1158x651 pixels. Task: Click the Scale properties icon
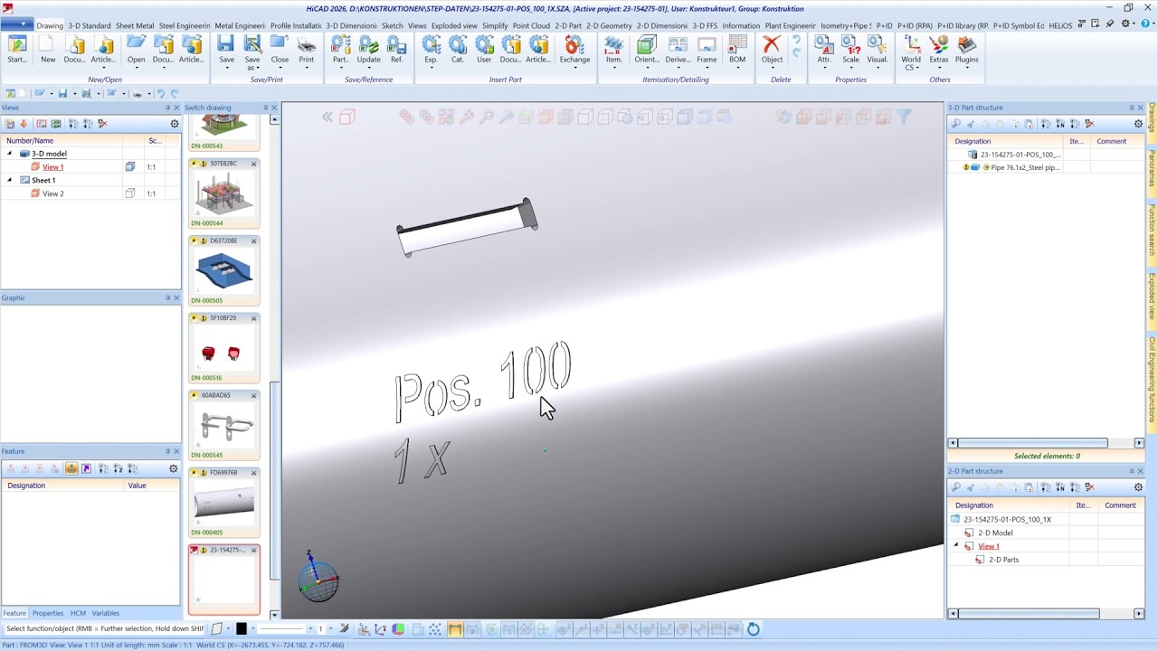point(850,49)
